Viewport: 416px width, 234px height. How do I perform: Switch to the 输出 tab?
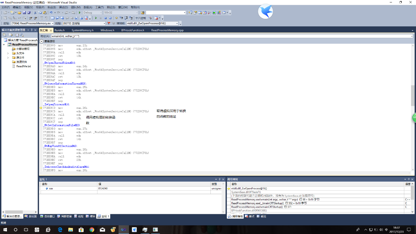pos(262,216)
